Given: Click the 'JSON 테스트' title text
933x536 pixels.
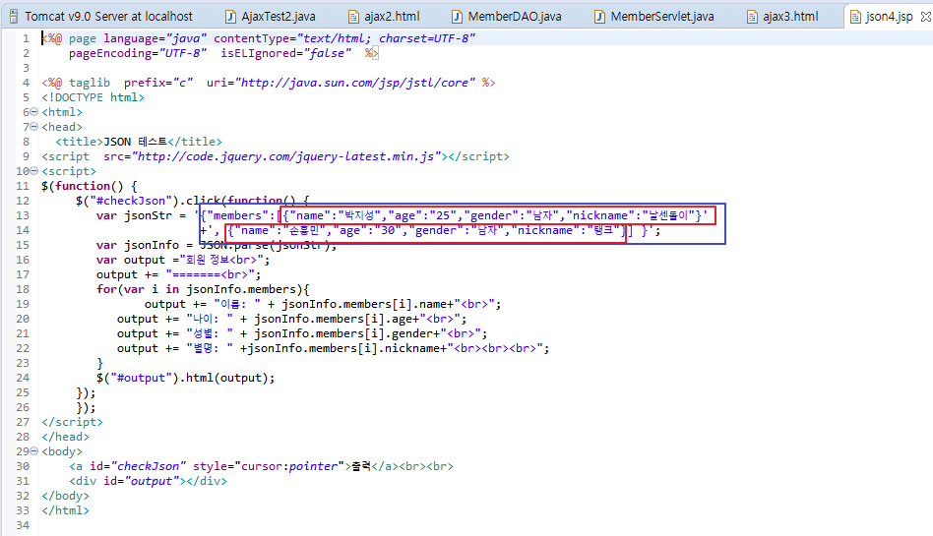Looking at the screenshot, I should click(135, 142).
